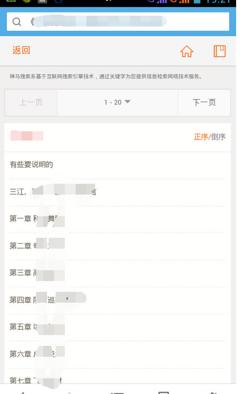Click the dropdown arrow beside 1 - 20

(x=128, y=102)
